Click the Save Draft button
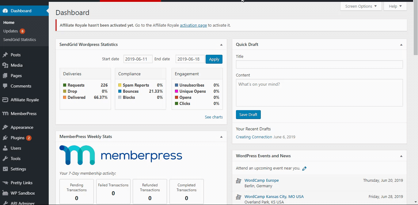The image size is (418, 205). click(x=248, y=114)
